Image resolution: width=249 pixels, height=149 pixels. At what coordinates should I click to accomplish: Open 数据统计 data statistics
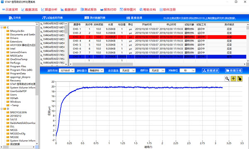(69, 10)
